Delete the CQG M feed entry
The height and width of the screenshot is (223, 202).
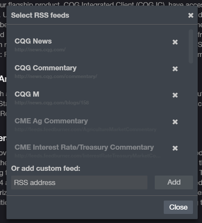175,95
